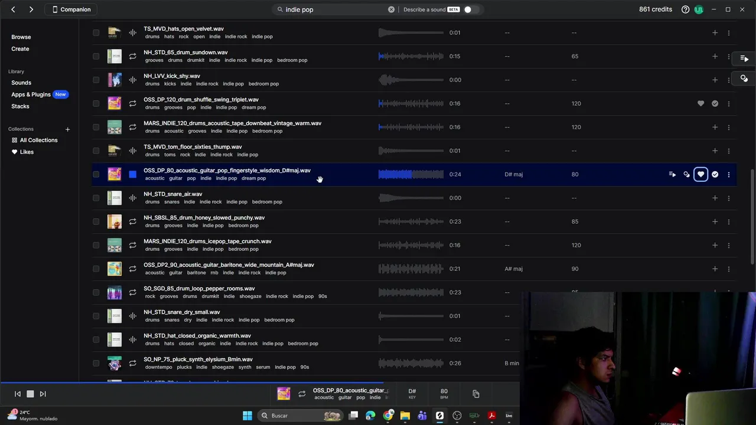Screen dimensions: 756x425
Task: Open pack artwork of SO_NP_75_pluck_synth_elysium row
Action: (x=114, y=363)
